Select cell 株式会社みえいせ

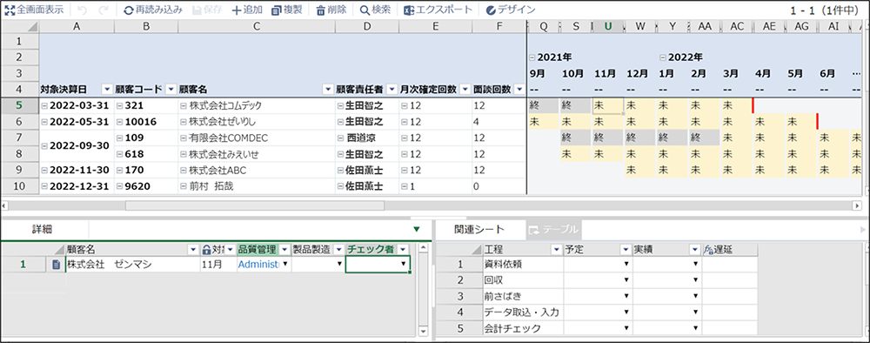click(257, 154)
